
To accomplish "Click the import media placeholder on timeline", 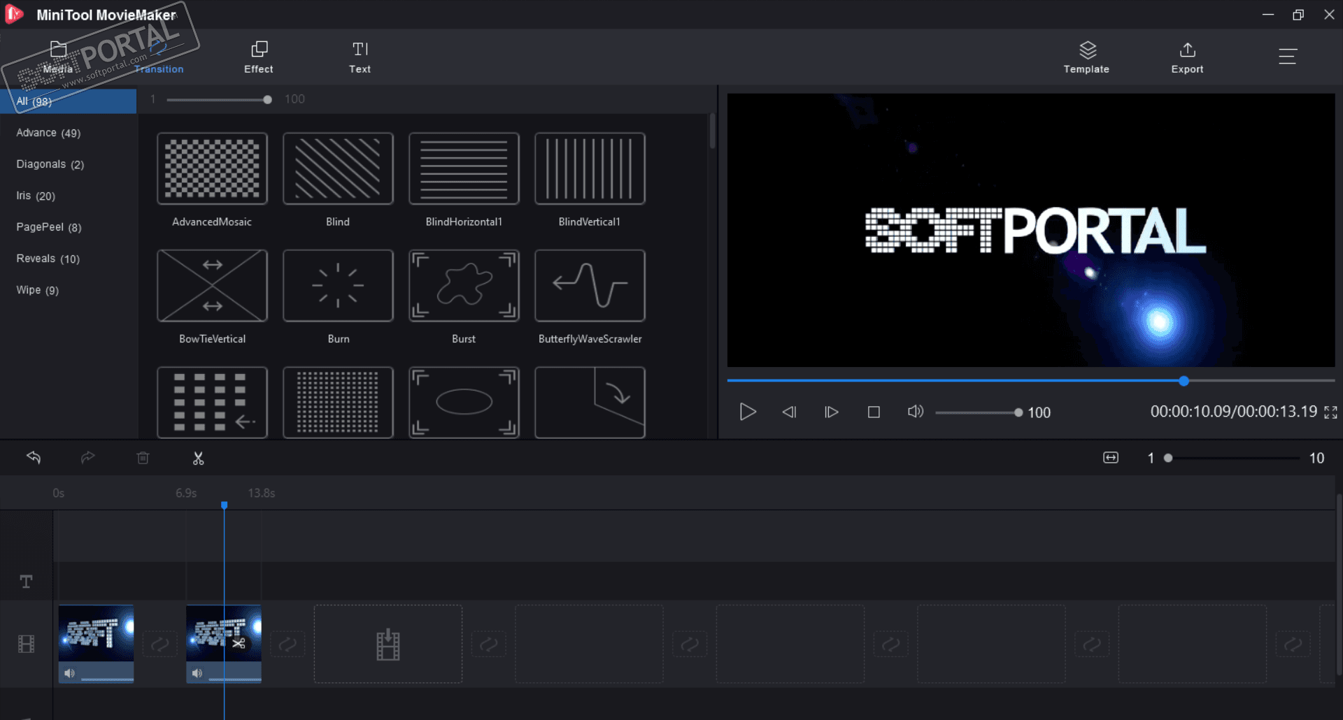I will pos(388,644).
